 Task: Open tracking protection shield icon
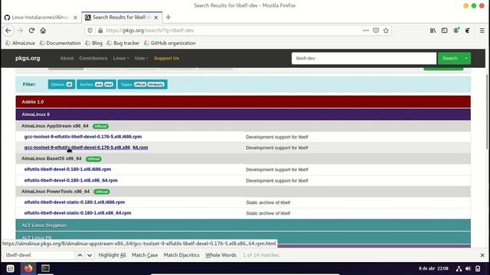pos(90,31)
